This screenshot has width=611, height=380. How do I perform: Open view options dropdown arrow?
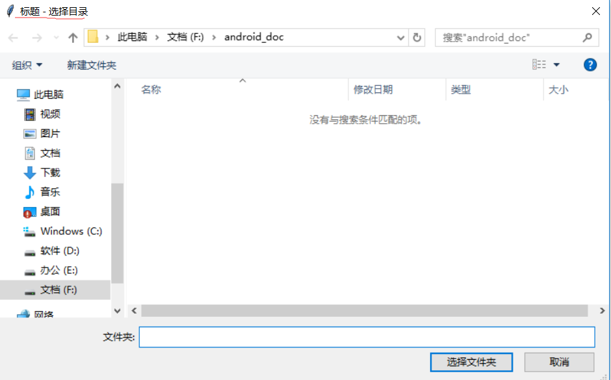(x=556, y=64)
